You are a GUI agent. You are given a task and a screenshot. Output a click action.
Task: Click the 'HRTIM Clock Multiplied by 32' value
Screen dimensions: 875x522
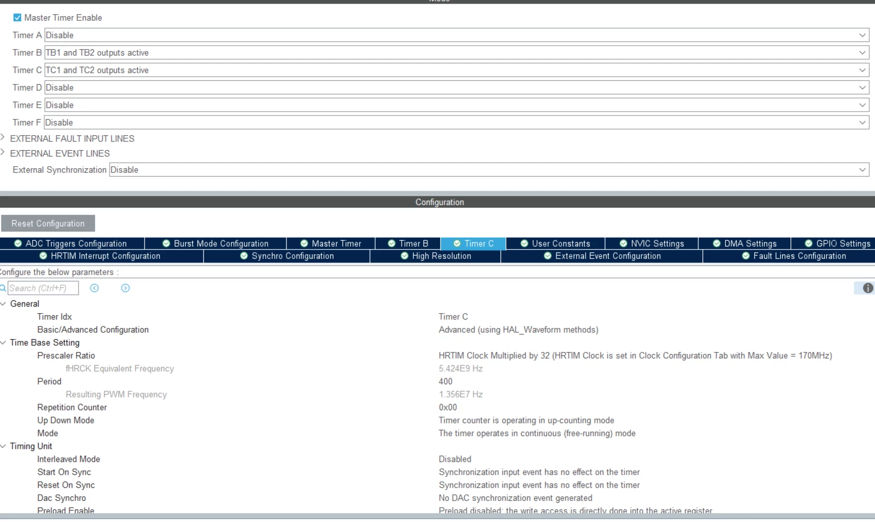(635, 356)
